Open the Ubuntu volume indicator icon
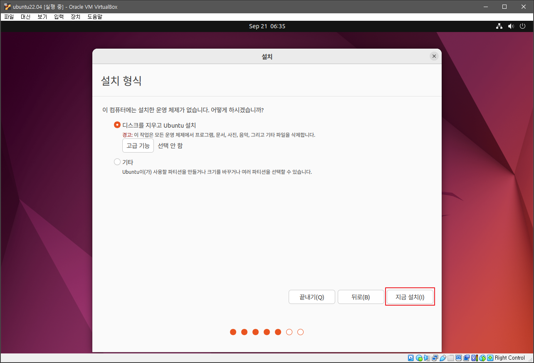 [511, 26]
